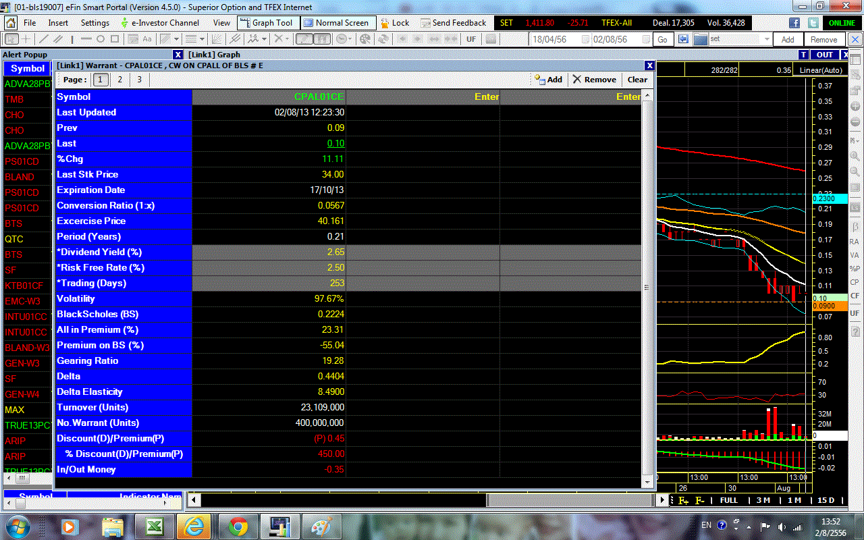
Task: Toggle the CF button in graph sidebar
Action: tap(855, 296)
